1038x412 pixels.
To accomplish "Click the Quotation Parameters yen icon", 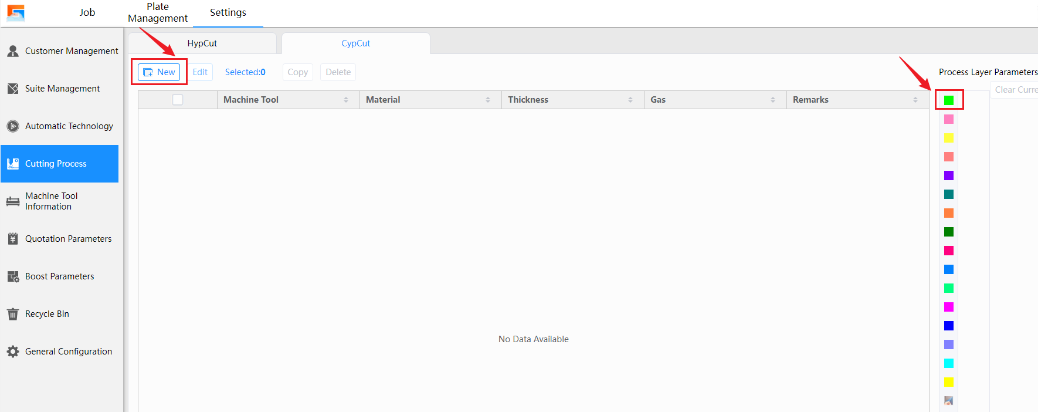I will click(13, 239).
